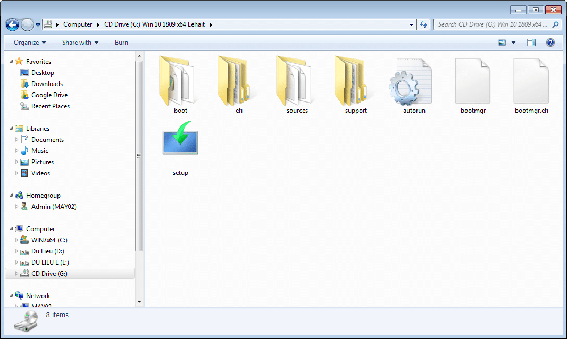Select the autorun gear file icon

point(411,82)
